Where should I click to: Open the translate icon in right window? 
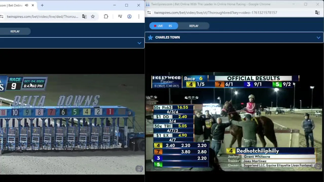tap(317, 12)
